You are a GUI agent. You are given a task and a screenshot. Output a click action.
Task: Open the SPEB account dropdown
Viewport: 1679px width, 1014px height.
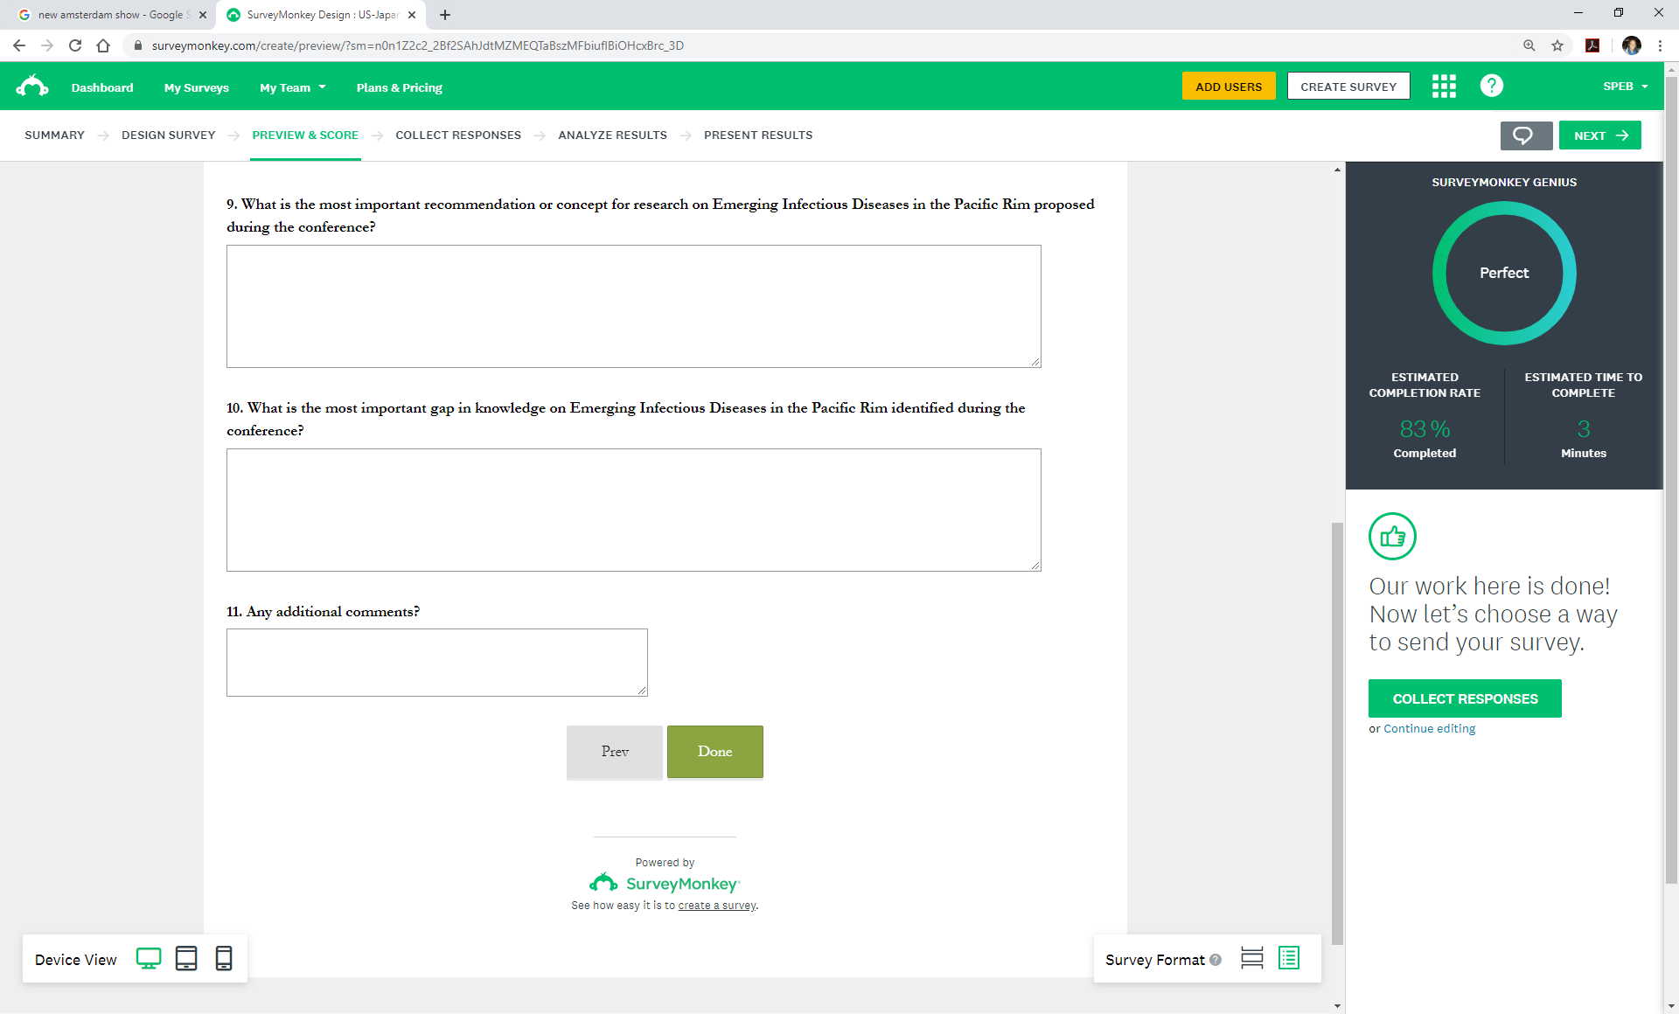tap(1625, 87)
